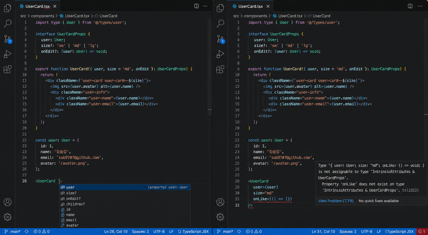Change LF line ending in right window
This screenshot has height=235, width=428.
click(379, 231)
